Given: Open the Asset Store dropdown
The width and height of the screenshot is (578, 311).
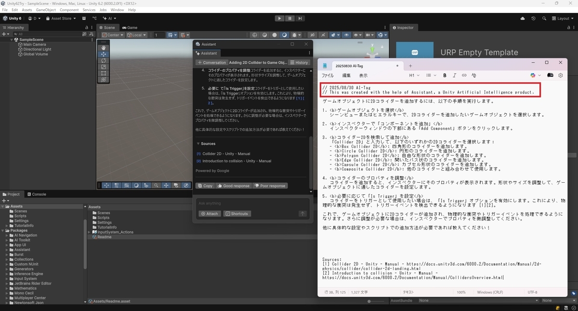Looking at the screenshot, I should pyautogui.click(x=61, y=18).
